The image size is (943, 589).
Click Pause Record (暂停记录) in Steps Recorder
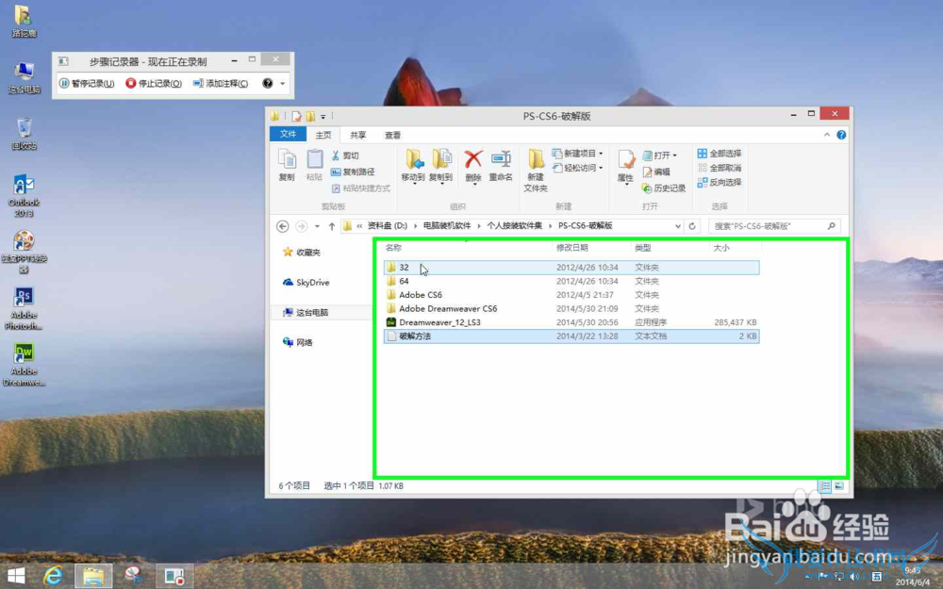[x=87, y=84]
